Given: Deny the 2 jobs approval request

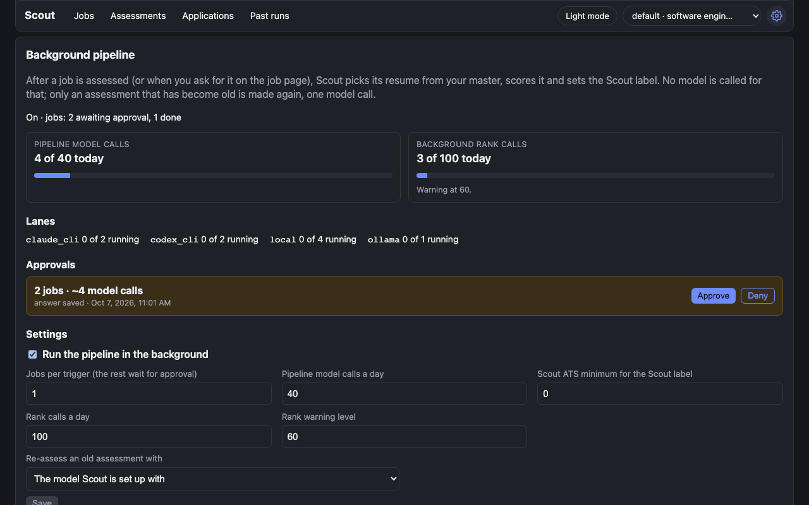Looking at the screenshot, I should 758,295.
